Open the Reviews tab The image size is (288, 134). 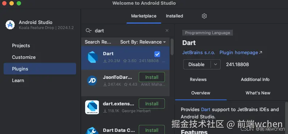tap(198, 80)
